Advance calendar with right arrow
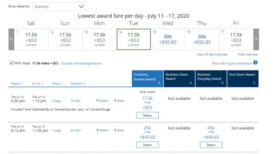This screenshot has height=154, width=276. pos(256,39)
